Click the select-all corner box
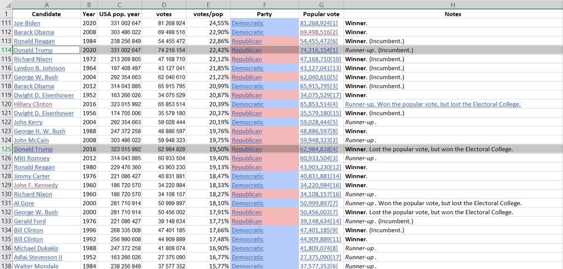Image resolution: width=563 pixels, height=269 pixels. 7,5
